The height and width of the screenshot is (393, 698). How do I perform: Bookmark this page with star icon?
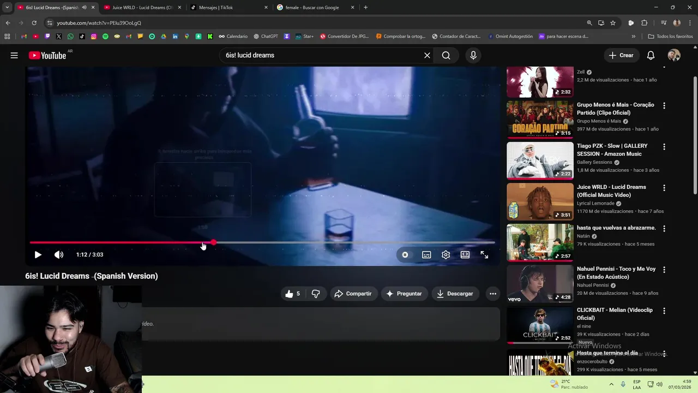click(613, 23)
